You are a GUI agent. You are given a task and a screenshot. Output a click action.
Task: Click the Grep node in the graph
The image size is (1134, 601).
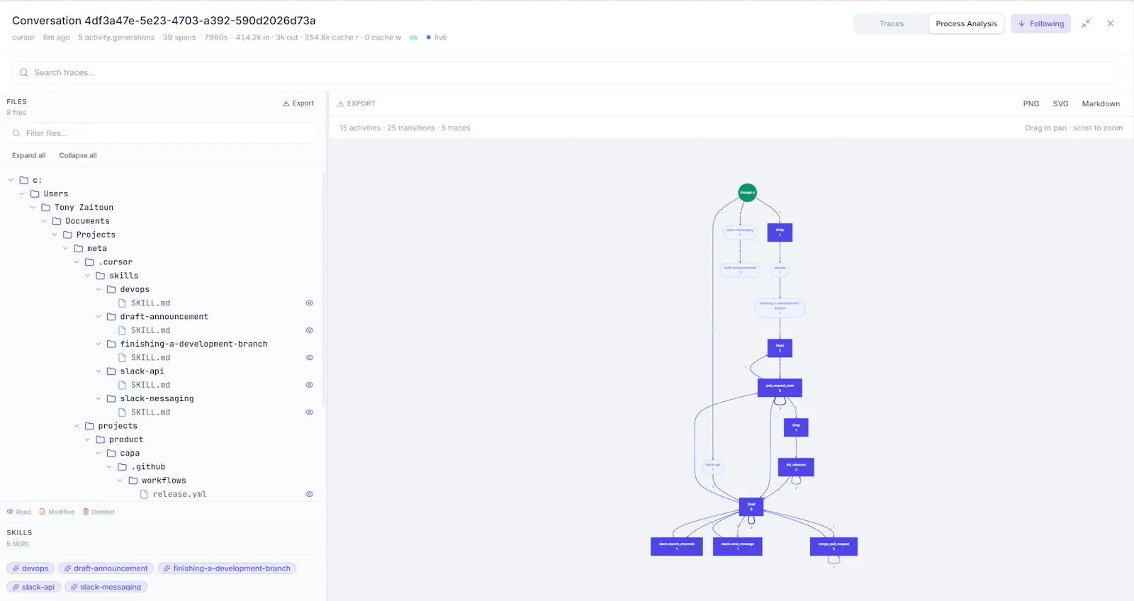(x=796, y=427)
